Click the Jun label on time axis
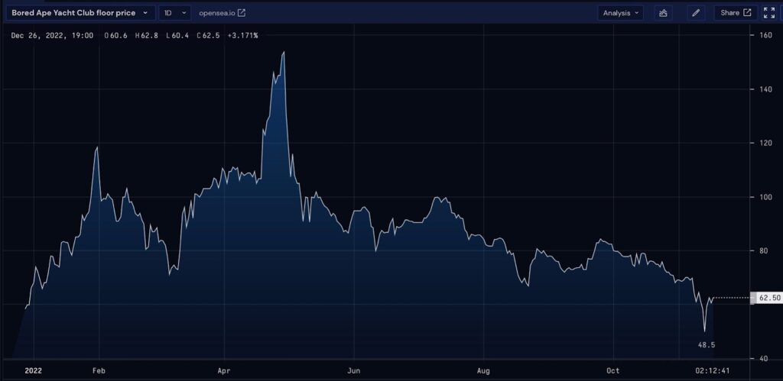783x381 pixels. pyautogui.click(x=353, y=370)
